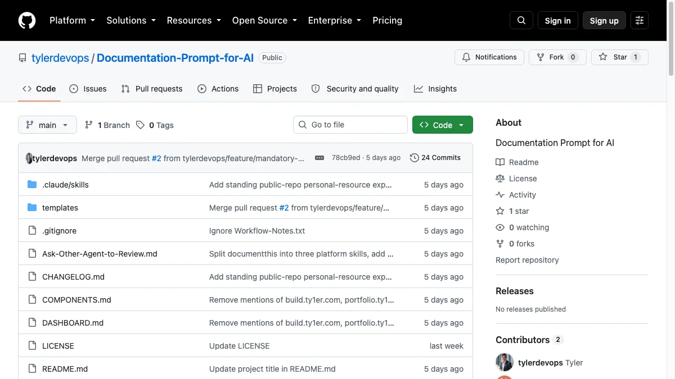
Task: Open the Contributors heading link
Action: pos(529,340)
